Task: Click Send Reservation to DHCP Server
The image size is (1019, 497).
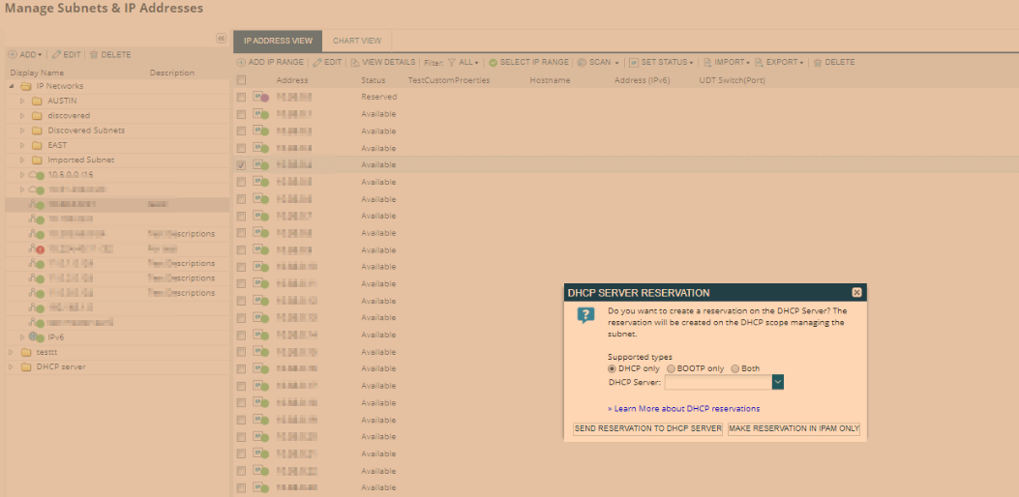Action: tap(648, 428)
